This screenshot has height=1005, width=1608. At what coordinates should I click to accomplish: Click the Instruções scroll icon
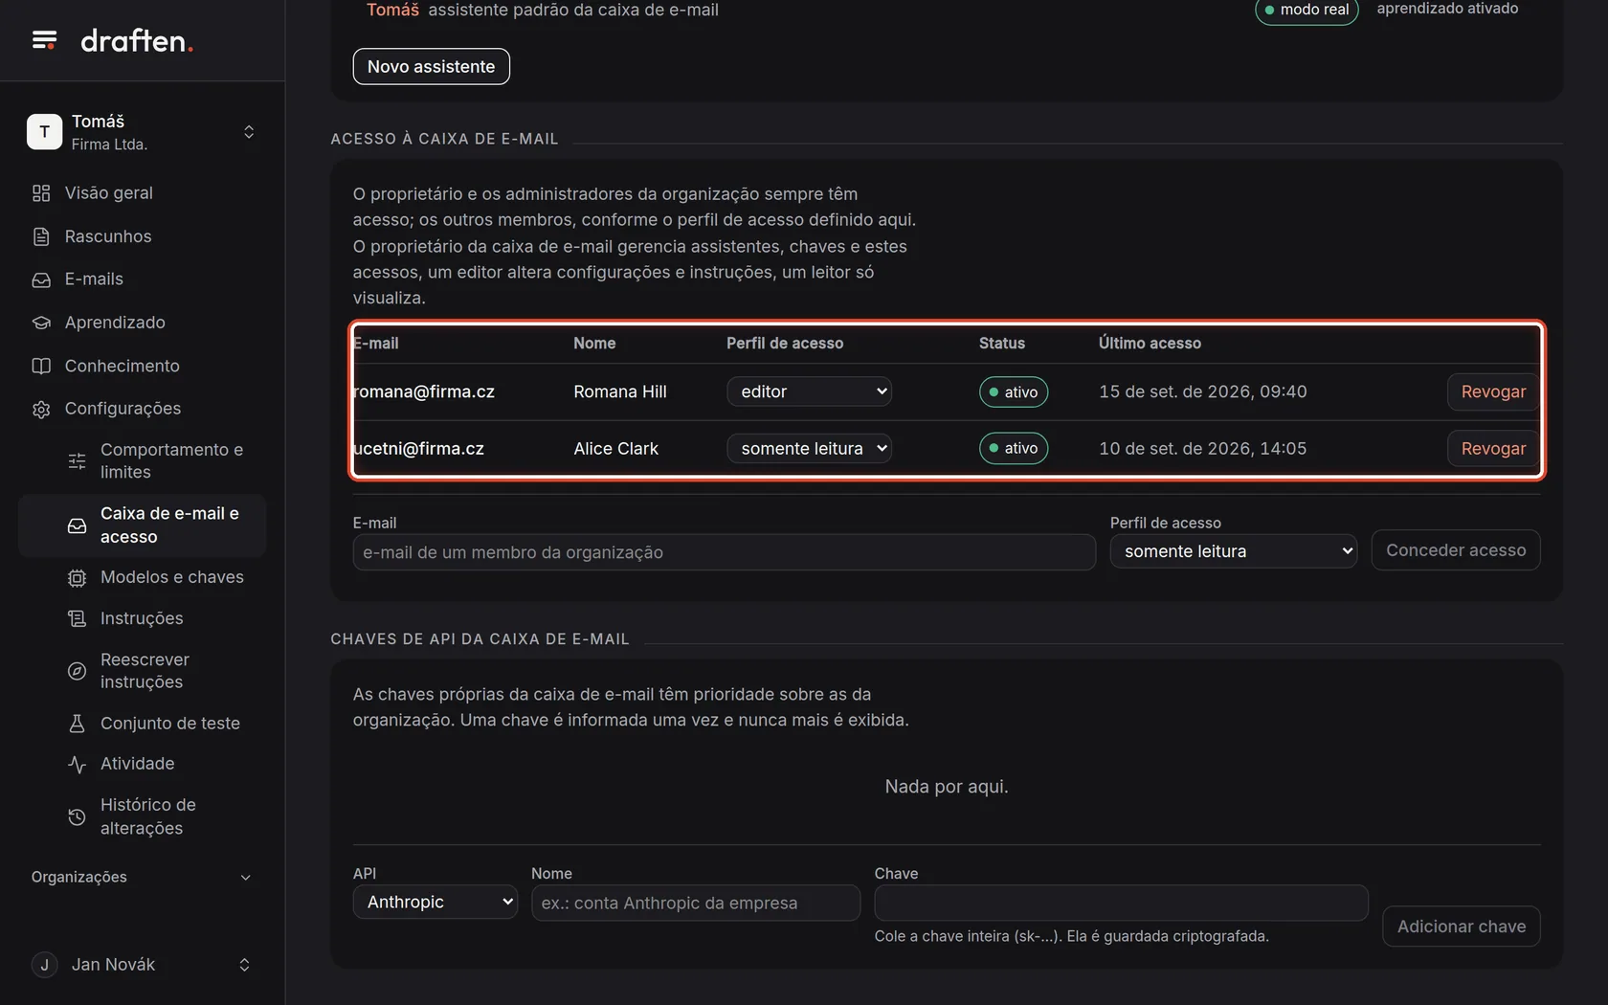click(78, 619)
